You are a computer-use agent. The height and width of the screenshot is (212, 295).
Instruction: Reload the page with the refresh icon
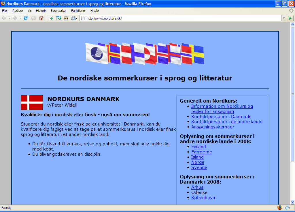(26, 18)
